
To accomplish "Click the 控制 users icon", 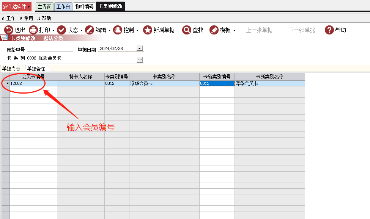I will [x=118, y=30].
